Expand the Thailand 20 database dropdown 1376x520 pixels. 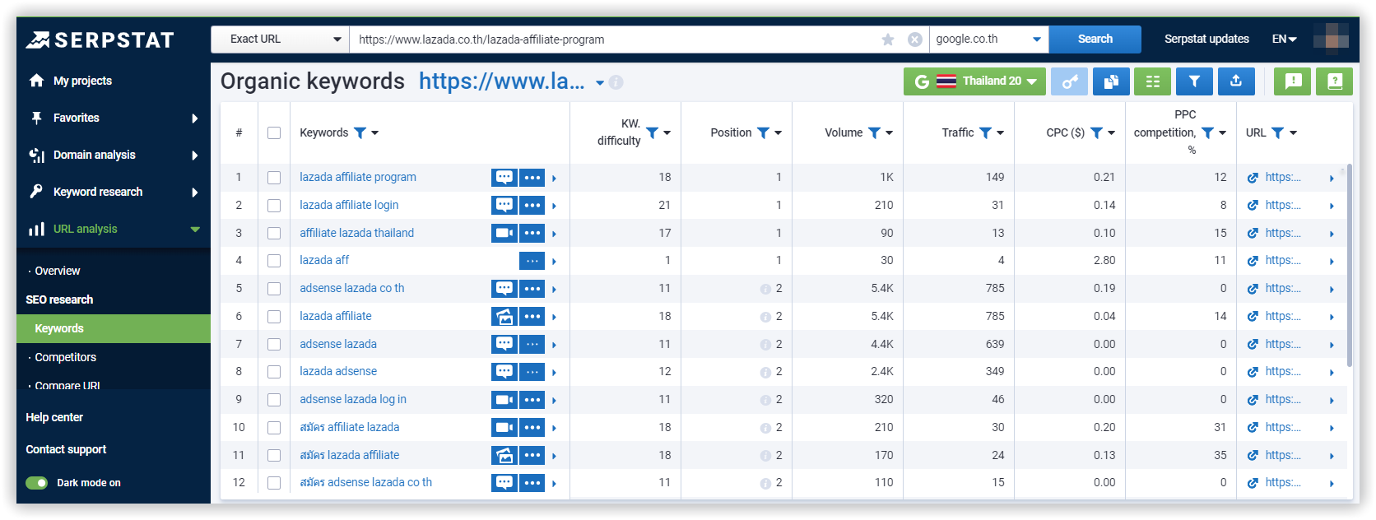point(975,81)
